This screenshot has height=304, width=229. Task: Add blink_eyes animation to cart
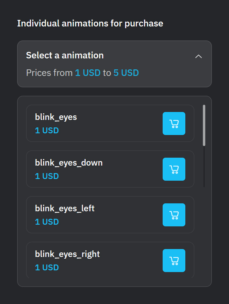tap(174, 123)
